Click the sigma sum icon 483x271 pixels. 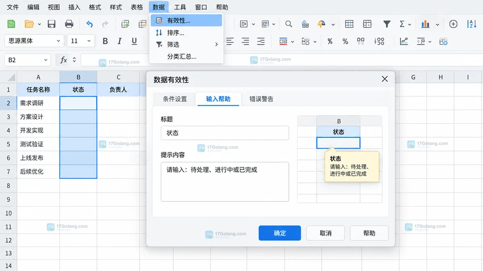[x=402, y=24]
